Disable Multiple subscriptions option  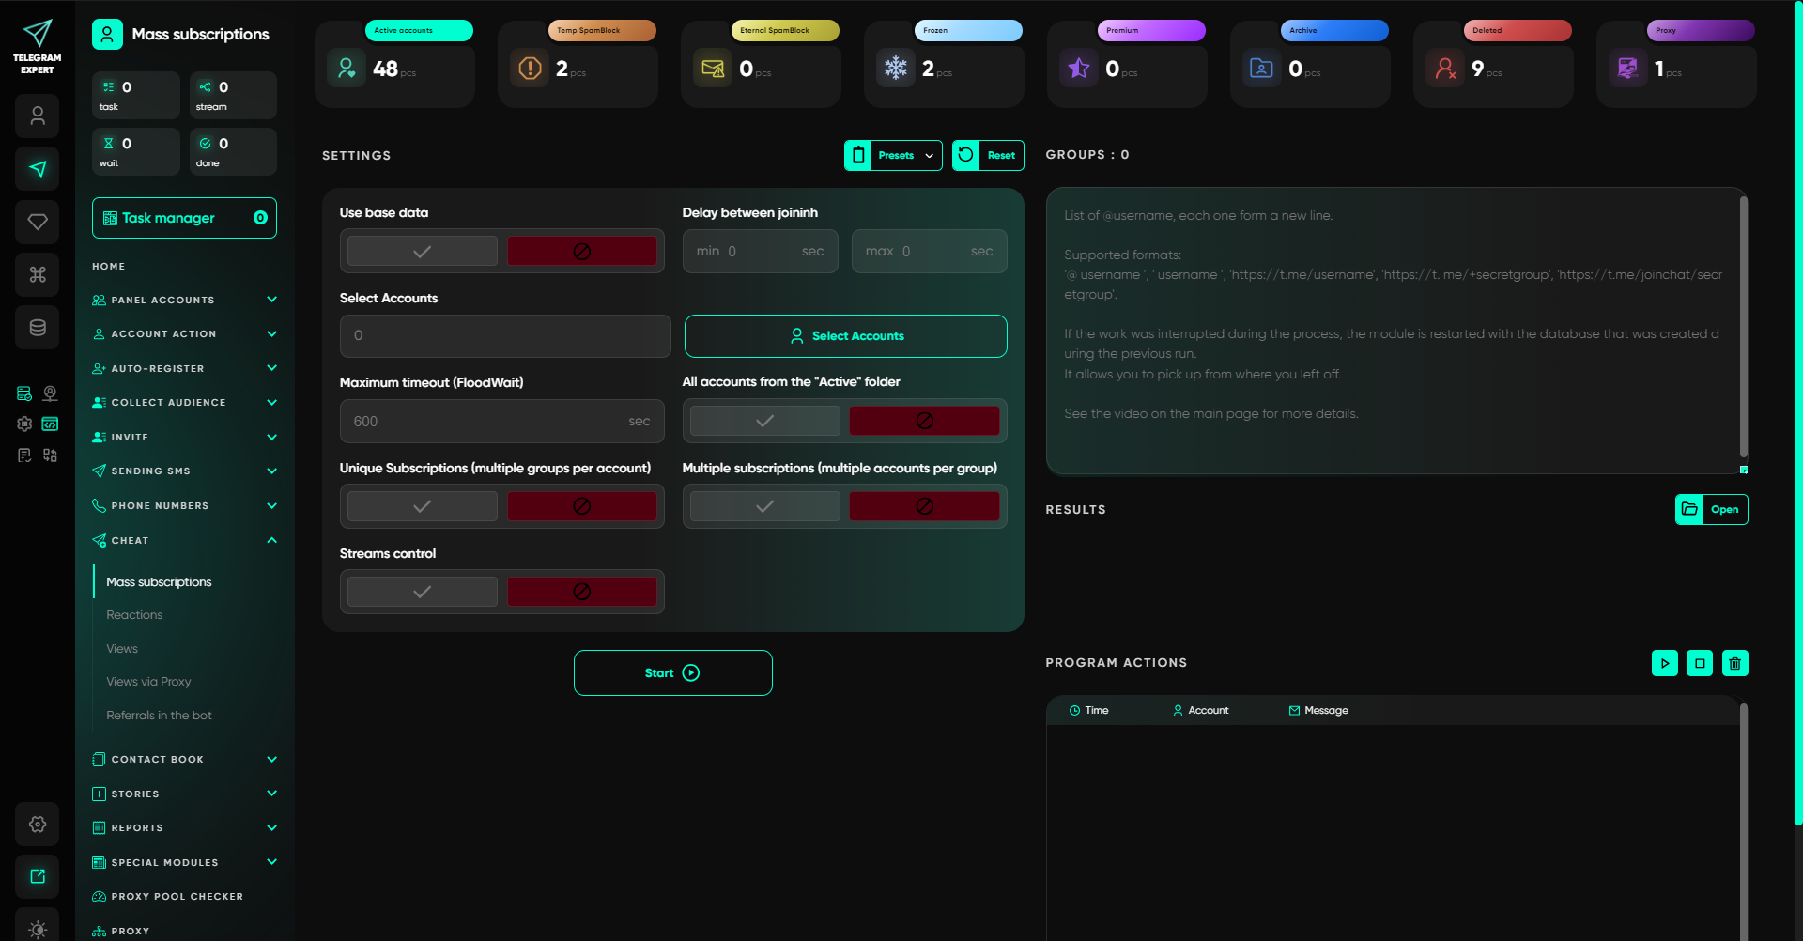click(x=923, y=505)
